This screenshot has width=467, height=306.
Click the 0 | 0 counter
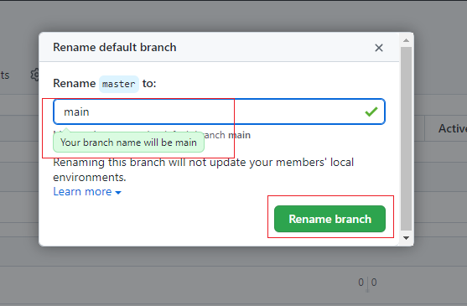click(367, 283)
